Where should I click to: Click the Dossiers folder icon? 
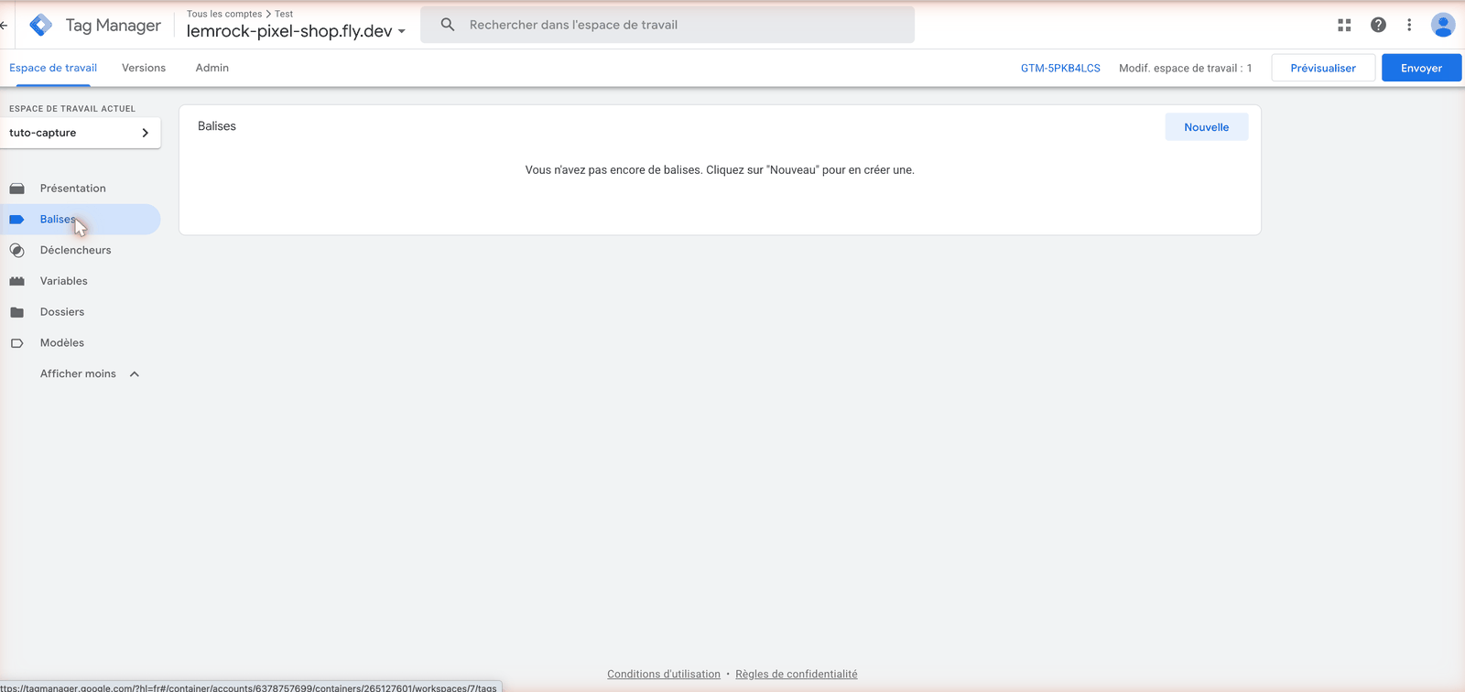(16, 312)
